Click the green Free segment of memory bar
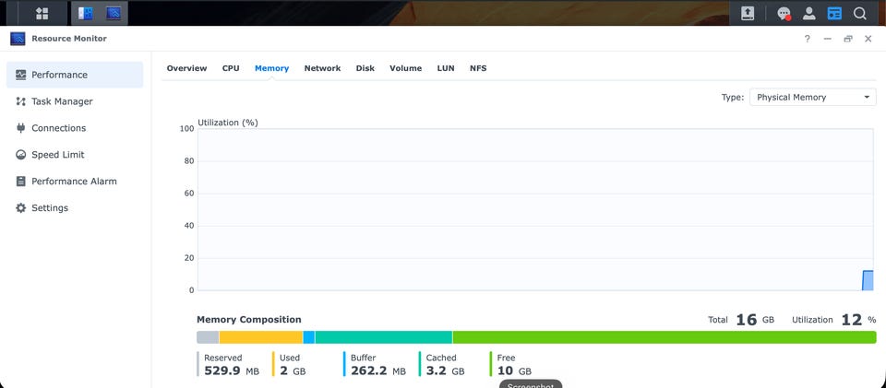 pyautogui.click(x=664, y=337)
